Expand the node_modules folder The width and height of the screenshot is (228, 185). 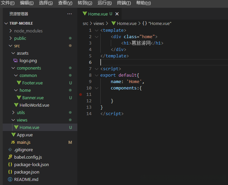click(x=10, y=31)
